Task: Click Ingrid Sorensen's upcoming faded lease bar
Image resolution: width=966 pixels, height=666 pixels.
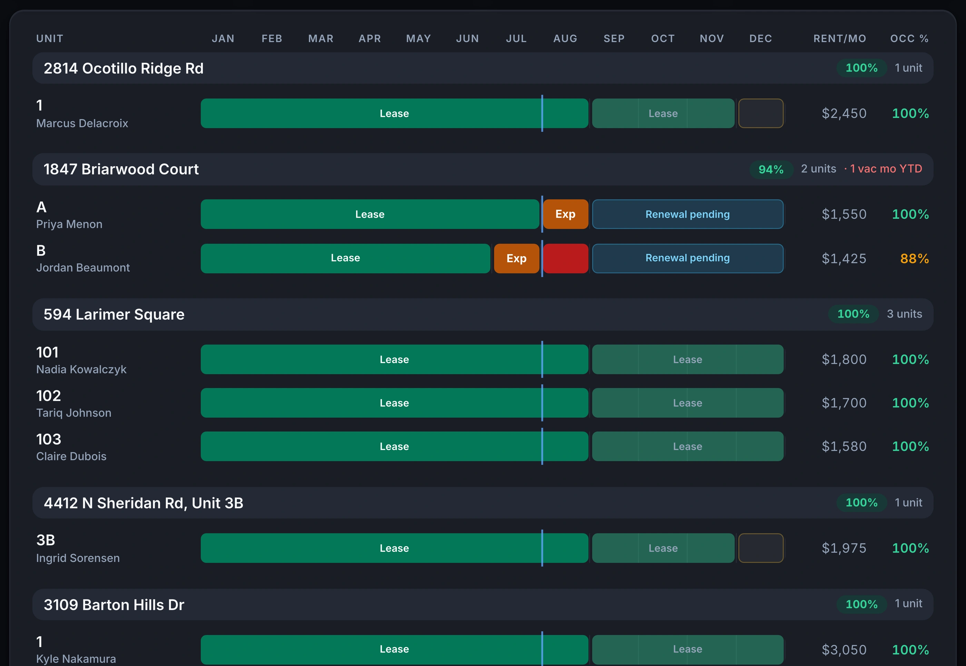Action: (x=663, y=548)
